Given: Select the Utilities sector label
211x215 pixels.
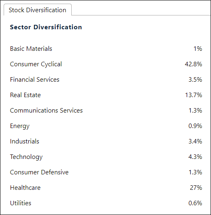Looking at the screenshot, I should click(21, 203).
